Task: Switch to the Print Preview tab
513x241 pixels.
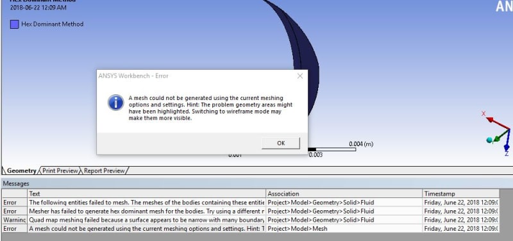Action: (60, 170)
